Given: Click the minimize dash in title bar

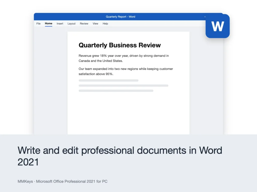Looking at the screenshot, I should tap(205, 17).
